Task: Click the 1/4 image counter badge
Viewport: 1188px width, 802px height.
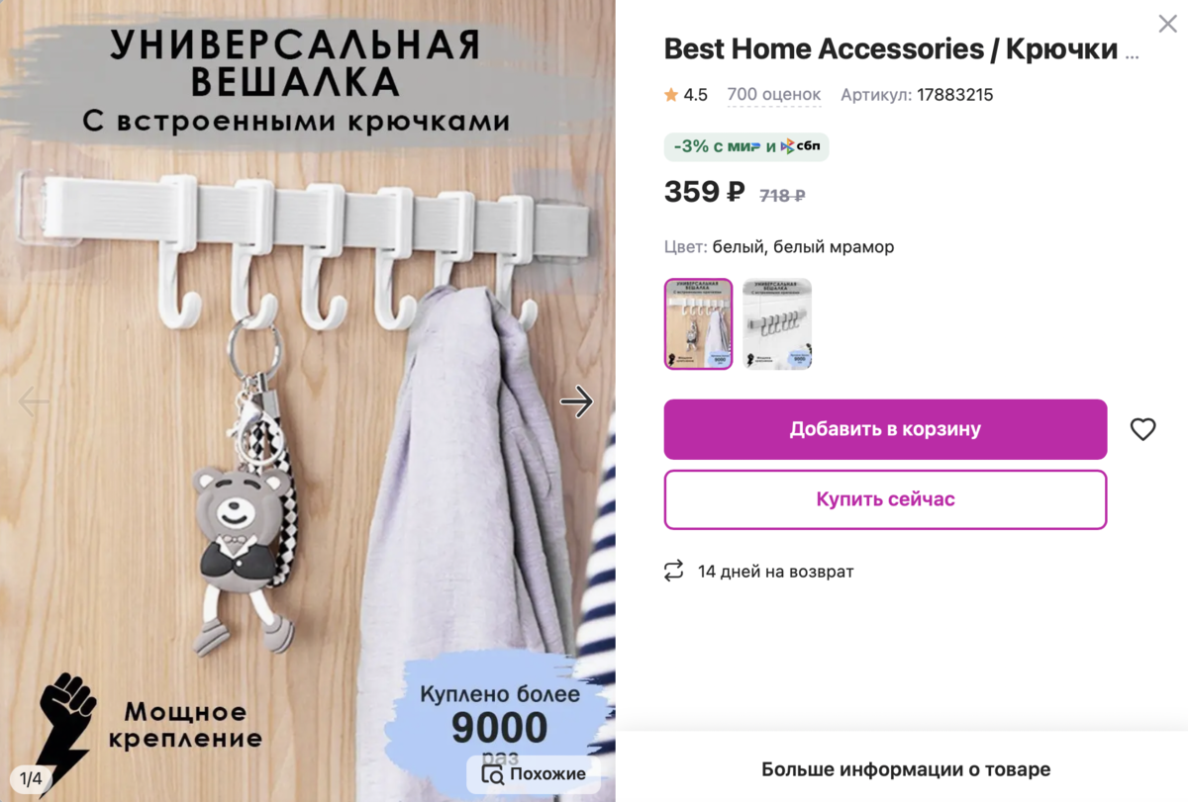Action: coord(31,778)
